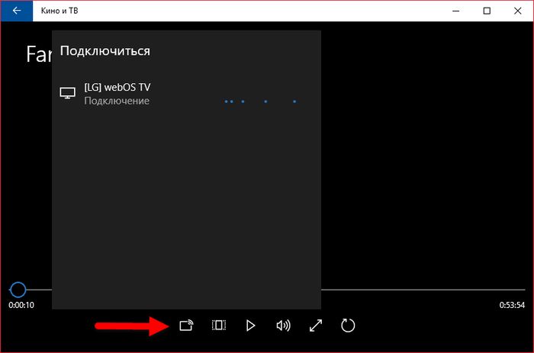
Task: Click the Кино и ТВ window title
Action: point(62,11)
